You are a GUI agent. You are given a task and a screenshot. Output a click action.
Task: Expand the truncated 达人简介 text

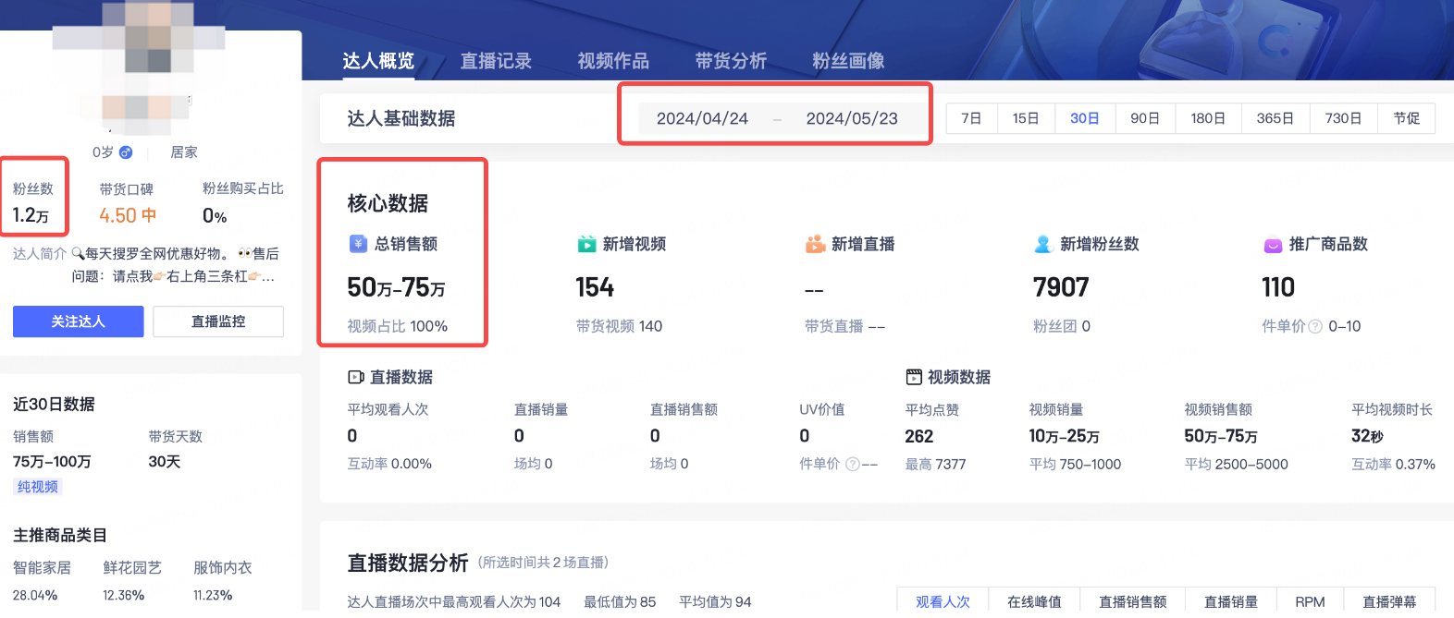268,276
